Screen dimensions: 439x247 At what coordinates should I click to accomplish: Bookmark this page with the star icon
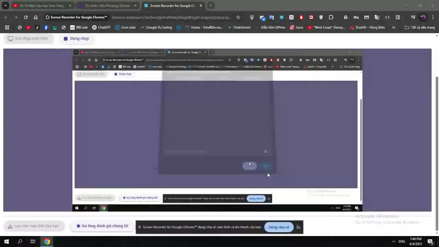pos(238,17)
